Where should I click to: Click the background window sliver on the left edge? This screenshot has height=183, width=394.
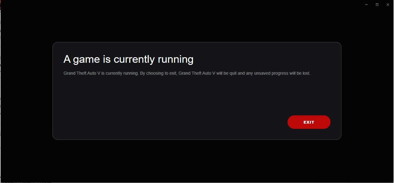0,92
